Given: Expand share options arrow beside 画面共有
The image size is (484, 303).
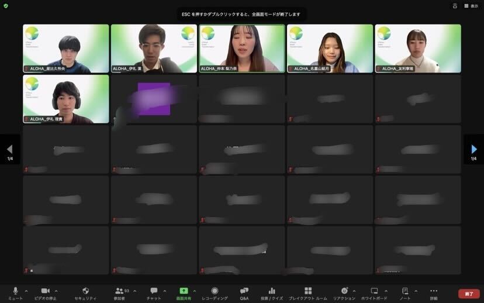Looking at the screenshot, I should coord(195,291).
